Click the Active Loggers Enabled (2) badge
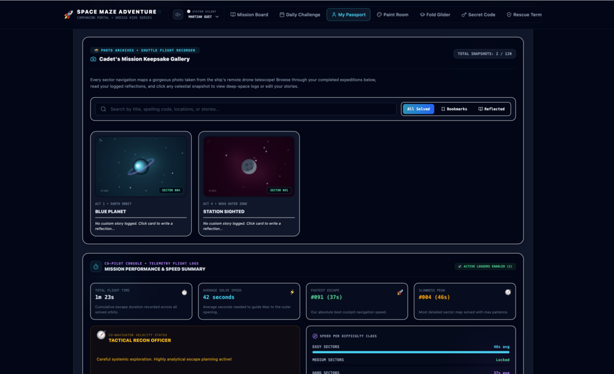Screen dimensions: 614x374 [485, 266]
